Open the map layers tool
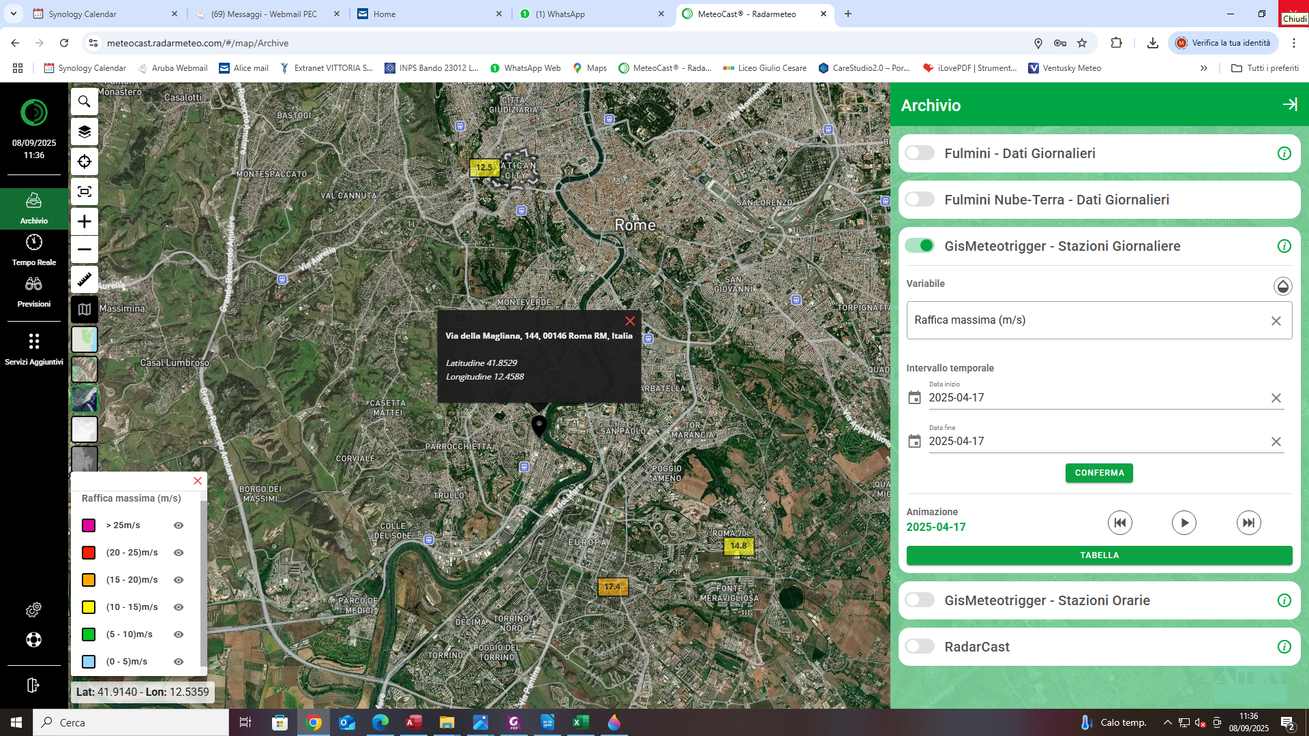This screenshot has width=1309, height=736. (85, 132)
